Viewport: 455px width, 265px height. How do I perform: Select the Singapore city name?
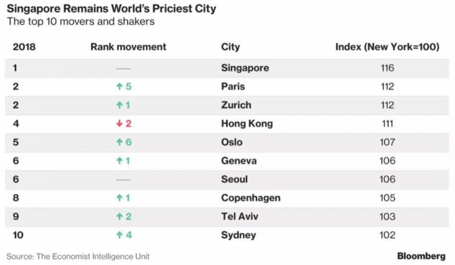pyautogui.click(x=245, y=68)
